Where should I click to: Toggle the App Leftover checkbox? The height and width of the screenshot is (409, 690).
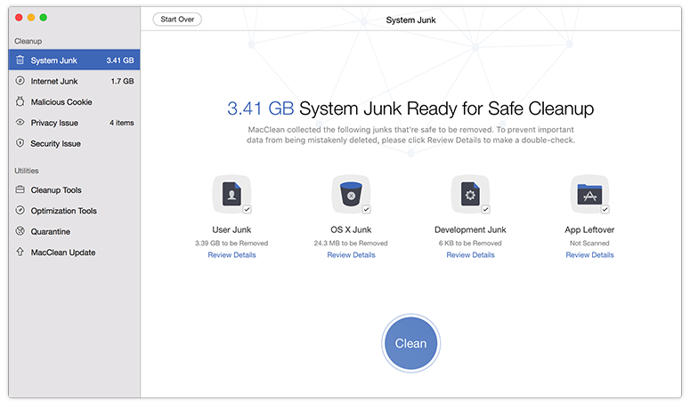(605, 209)
